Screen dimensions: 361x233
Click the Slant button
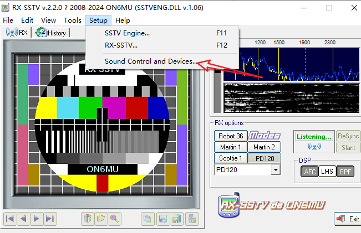point(348,148)
